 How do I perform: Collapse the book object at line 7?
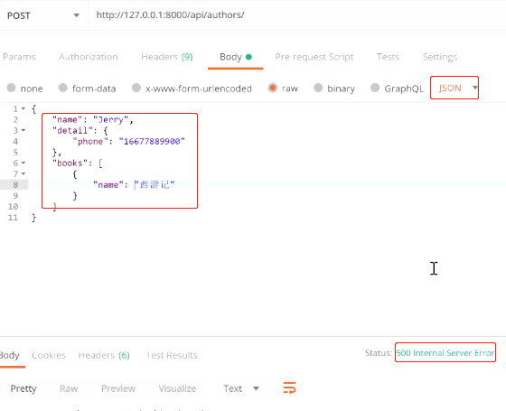23,173
